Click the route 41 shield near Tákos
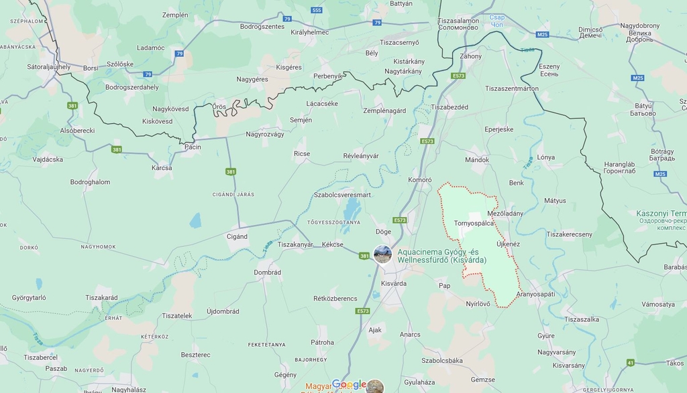The image size is (687, 393). pos(630,362)
